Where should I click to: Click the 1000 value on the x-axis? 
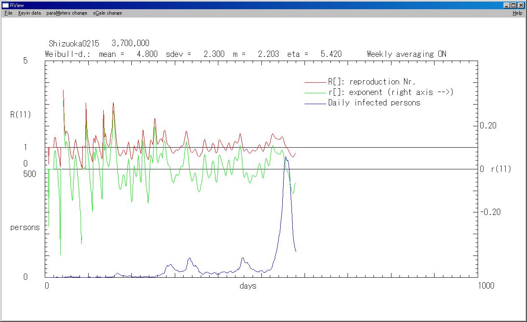(x=486, y=286)
